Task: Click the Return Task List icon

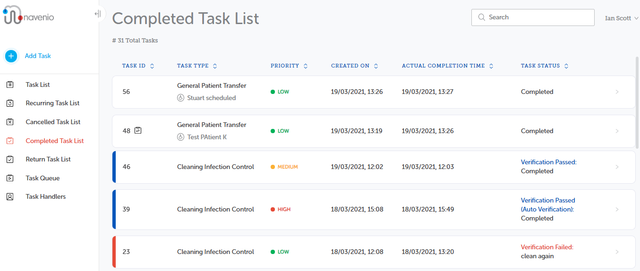Action: pyautogui.click(x=10, y=159)
